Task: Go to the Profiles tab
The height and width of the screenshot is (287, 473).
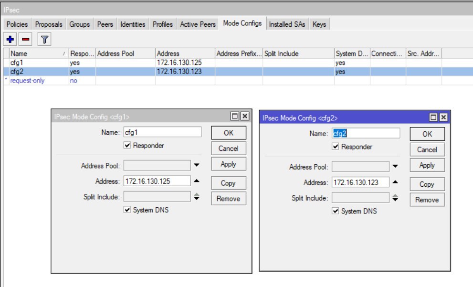Action: tap(163, 24)
